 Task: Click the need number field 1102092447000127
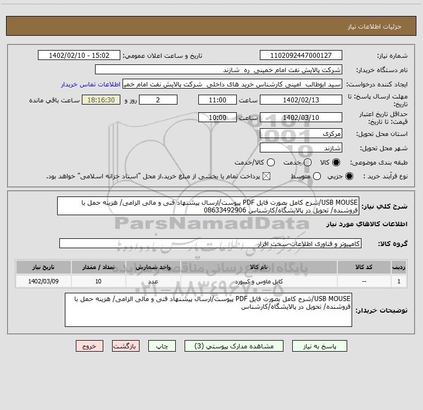coord(301,56)
